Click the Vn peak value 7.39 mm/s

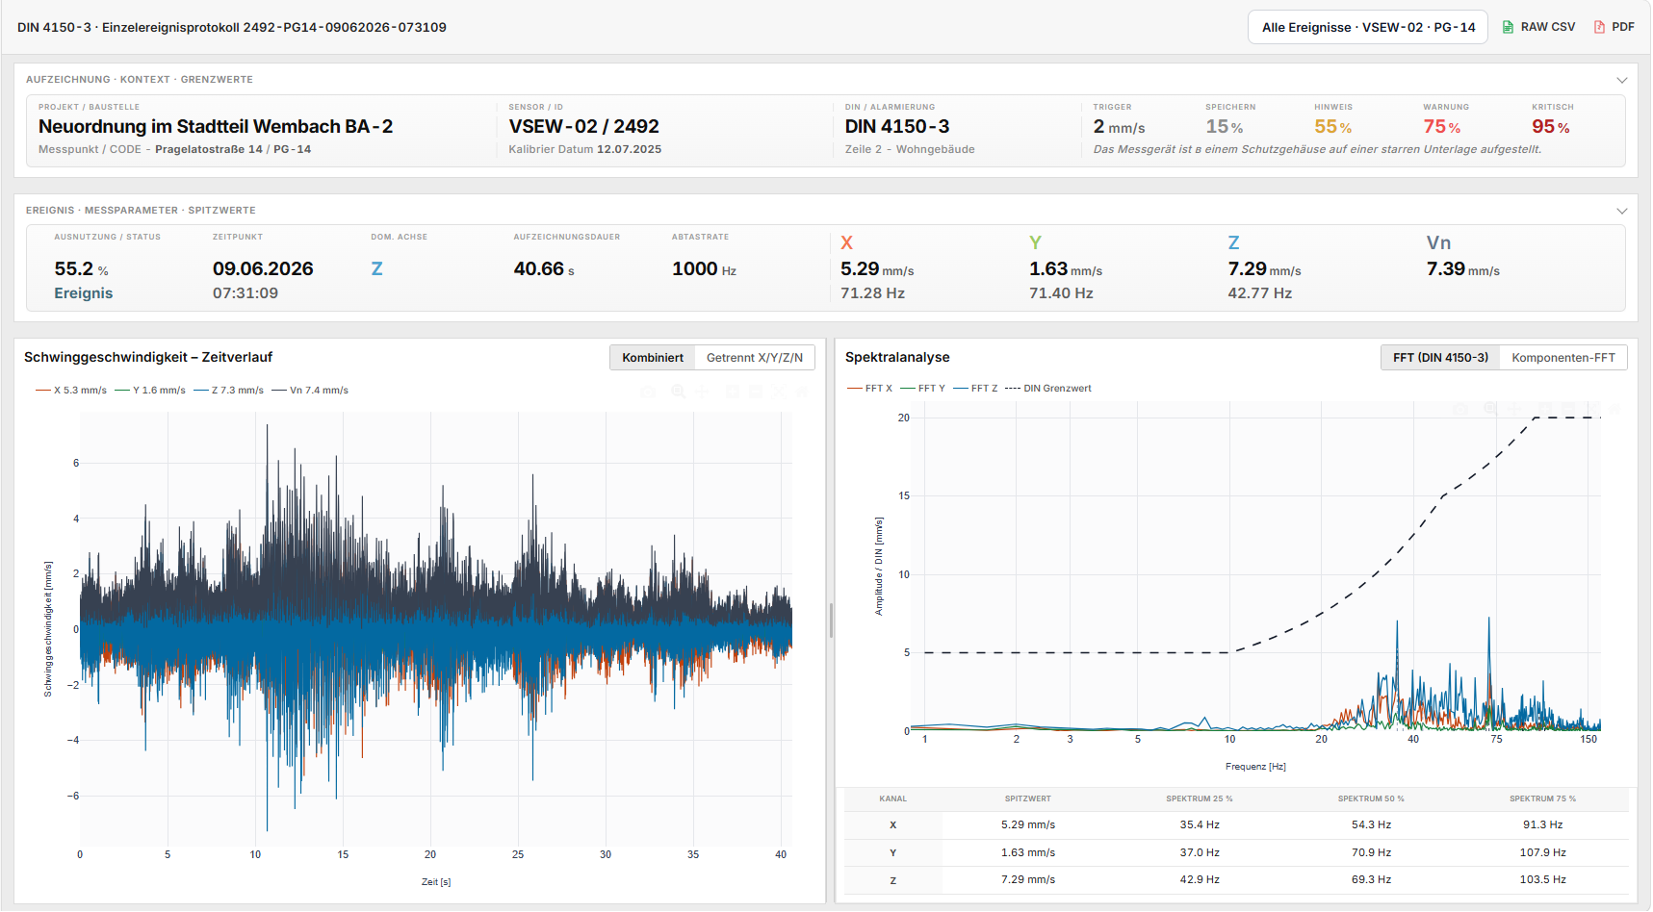pos(1463,269)
